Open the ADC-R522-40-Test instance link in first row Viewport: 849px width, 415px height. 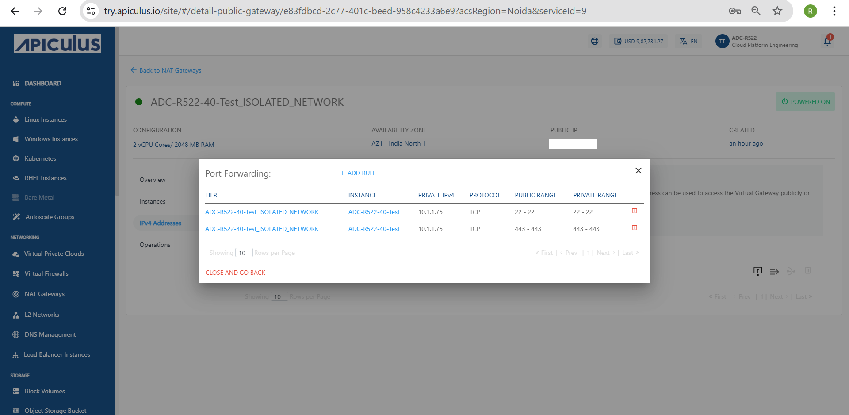coord(374,212)
